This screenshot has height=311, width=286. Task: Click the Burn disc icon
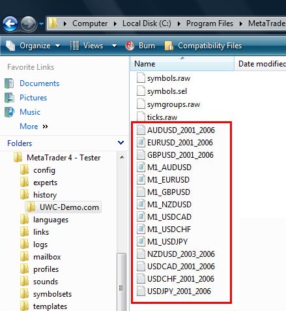[x=130, y=46]
